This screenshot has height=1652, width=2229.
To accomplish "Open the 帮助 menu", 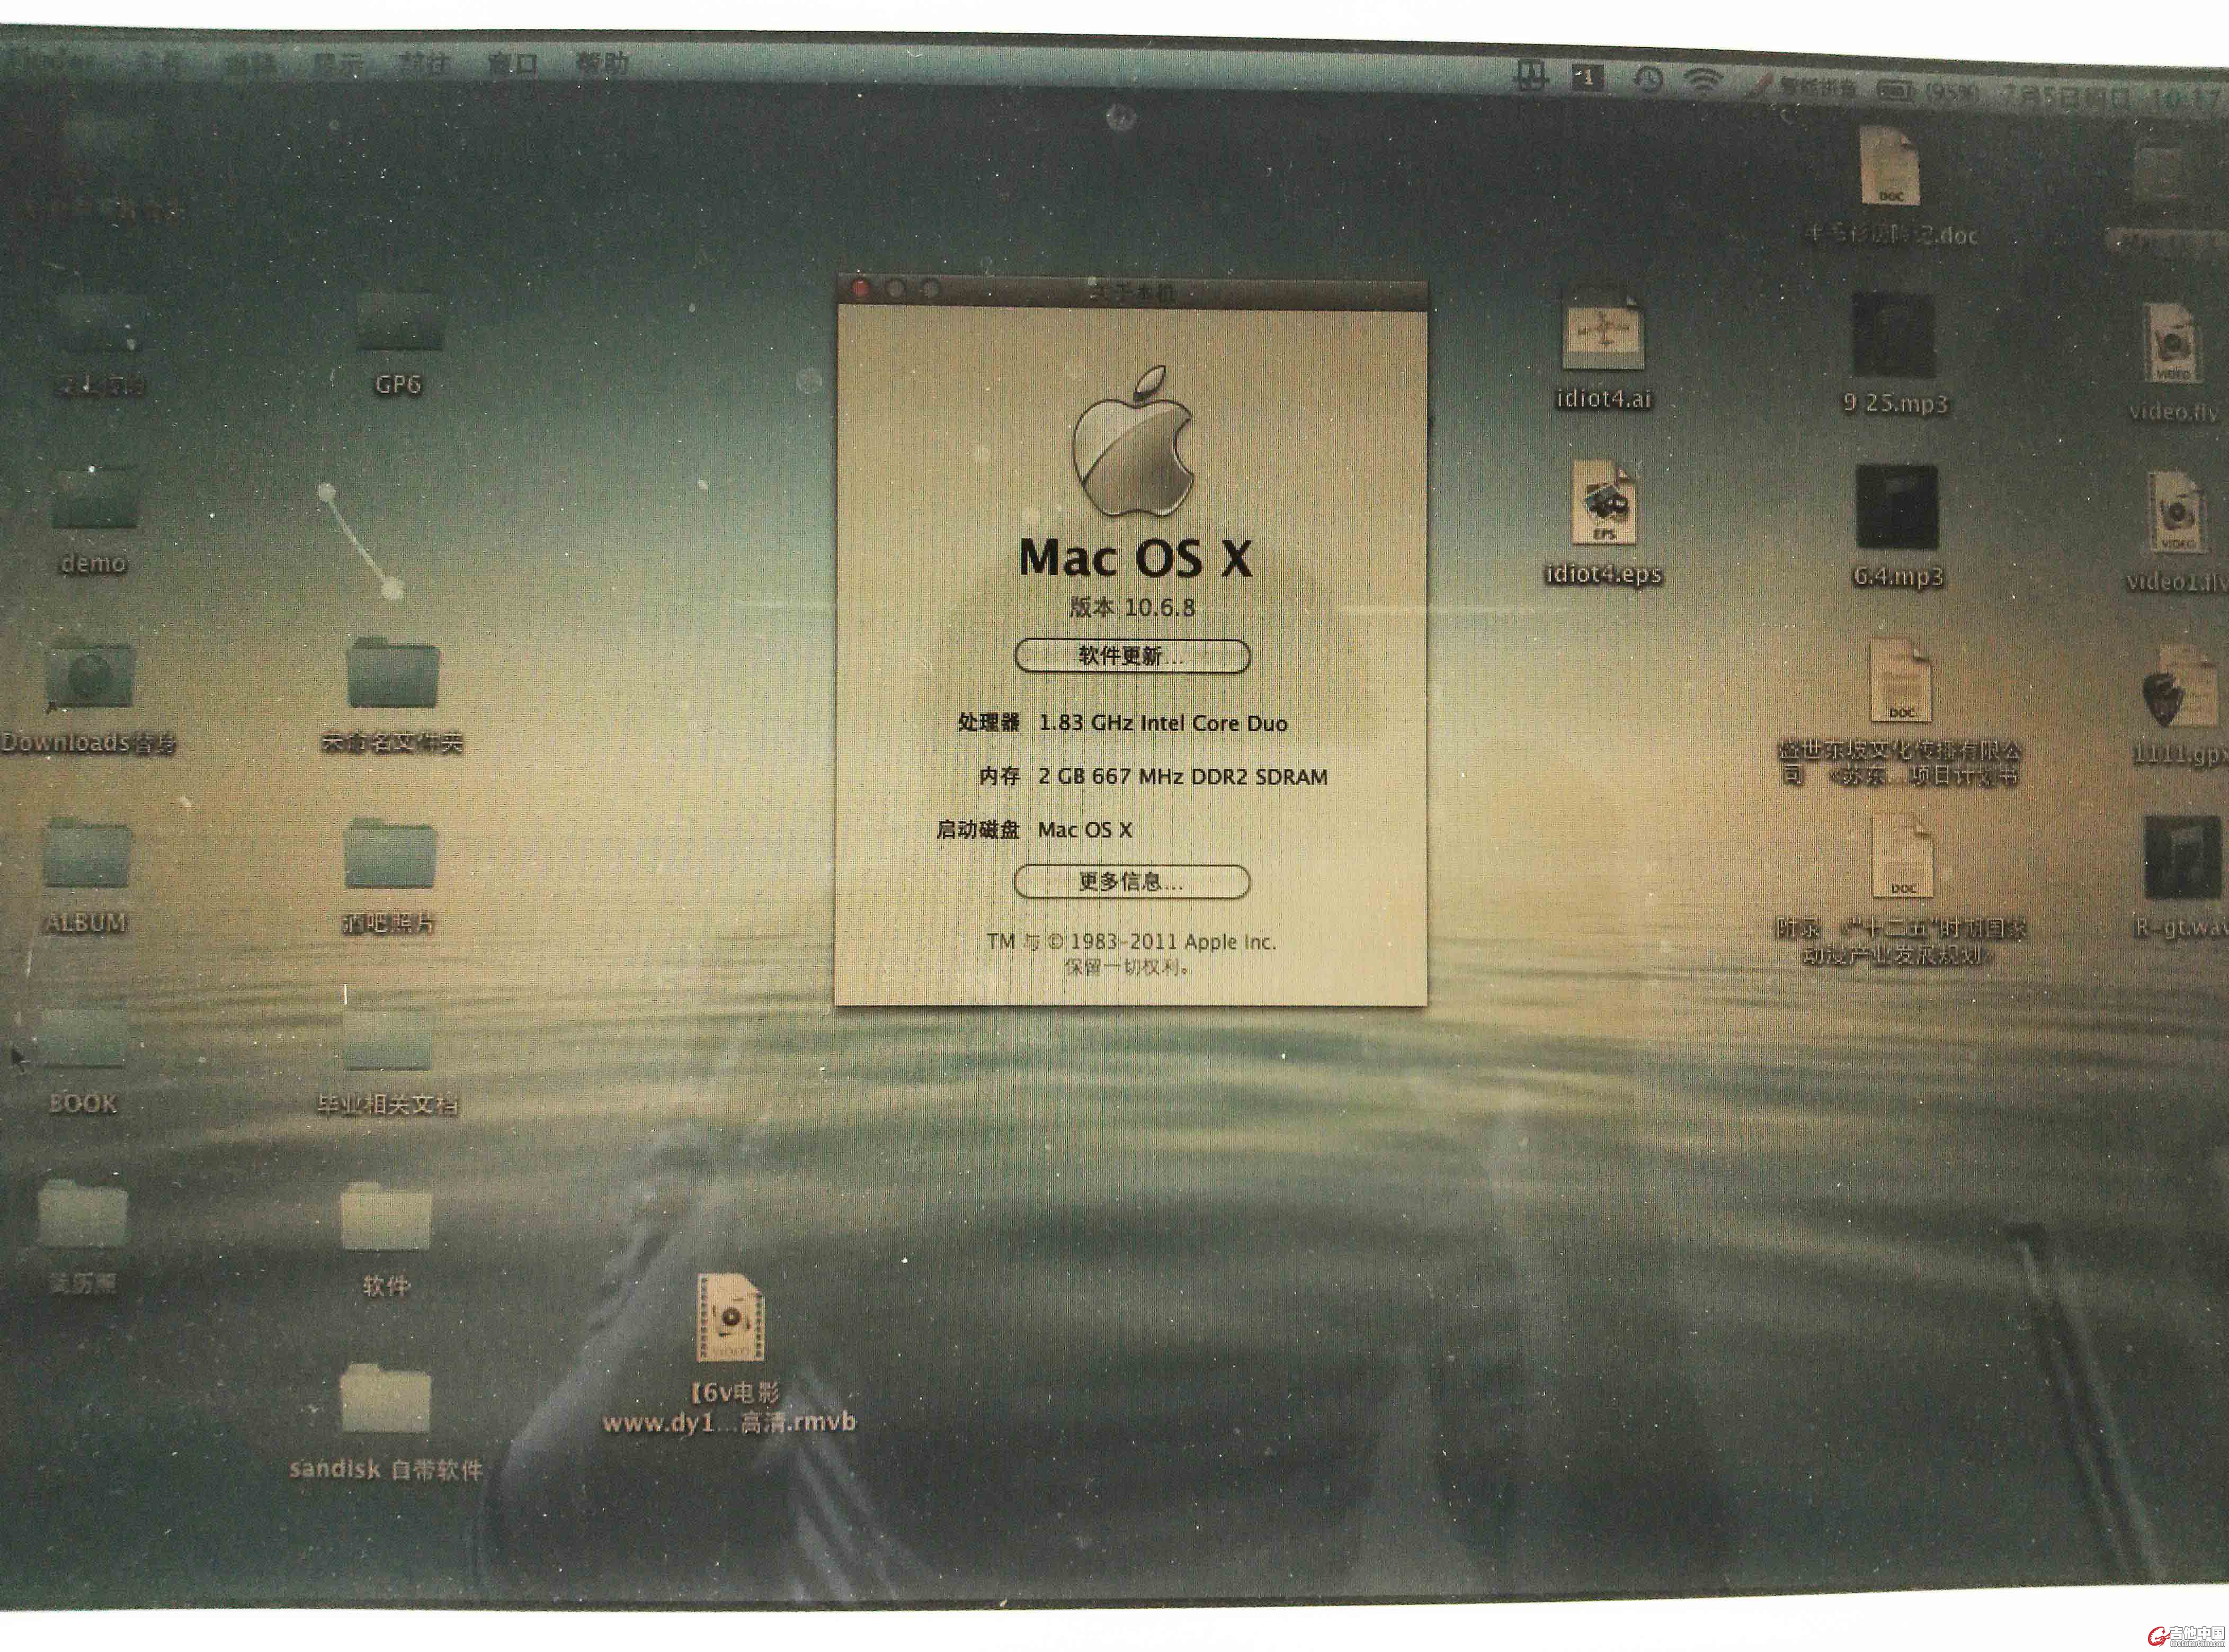I will (x=601, y=63).
